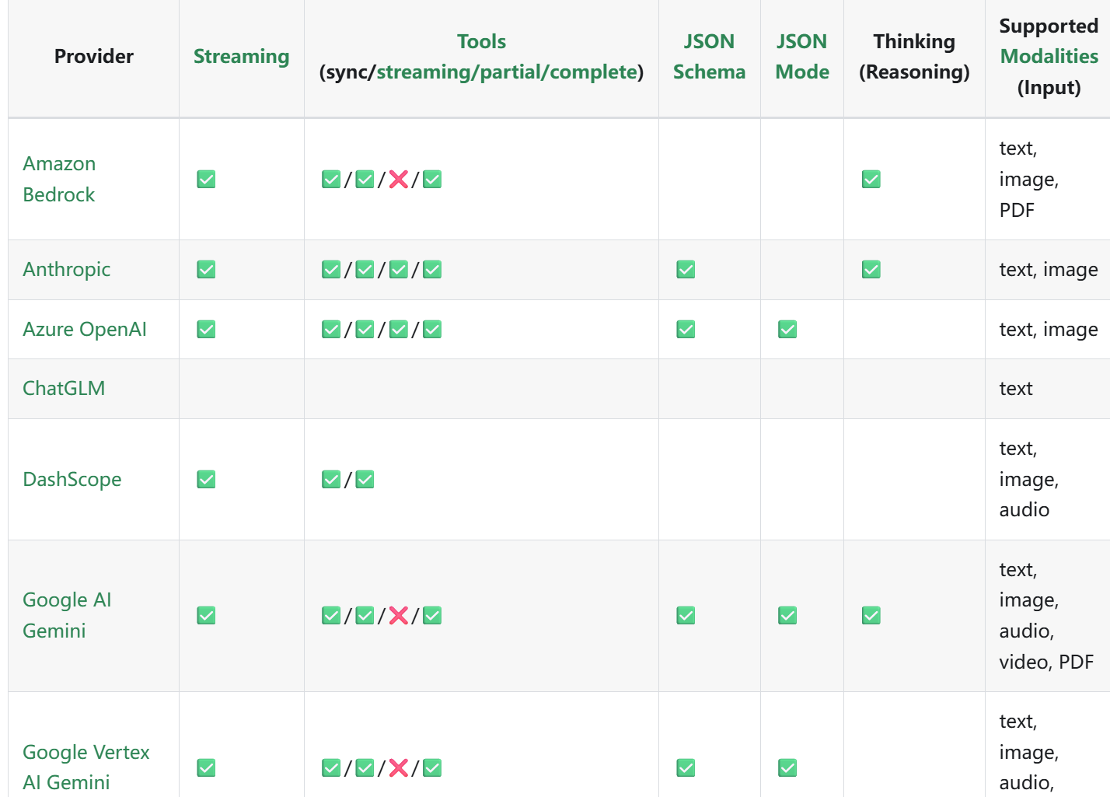Click Anthropic JSON Schema check mark
The width and height of the screenshot is (1110, 797).
click(x=686, y=270)
